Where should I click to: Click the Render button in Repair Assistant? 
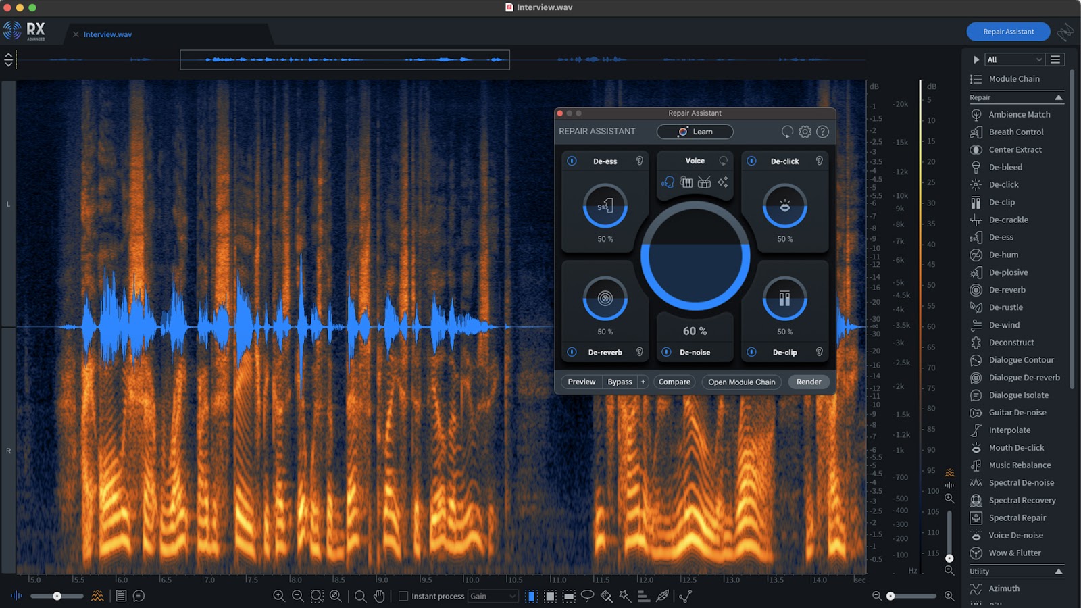(x=808, y=382)
